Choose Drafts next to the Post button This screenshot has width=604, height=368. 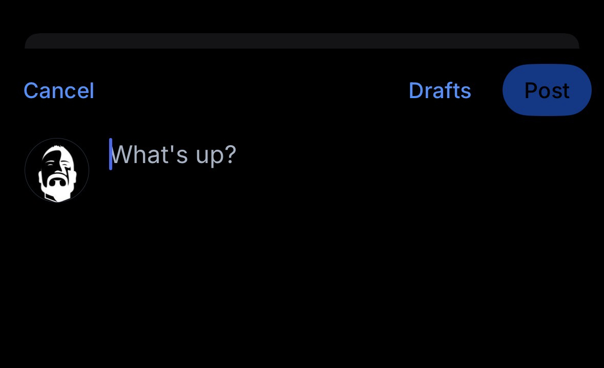pyautogui.click(x=440, y=90)
